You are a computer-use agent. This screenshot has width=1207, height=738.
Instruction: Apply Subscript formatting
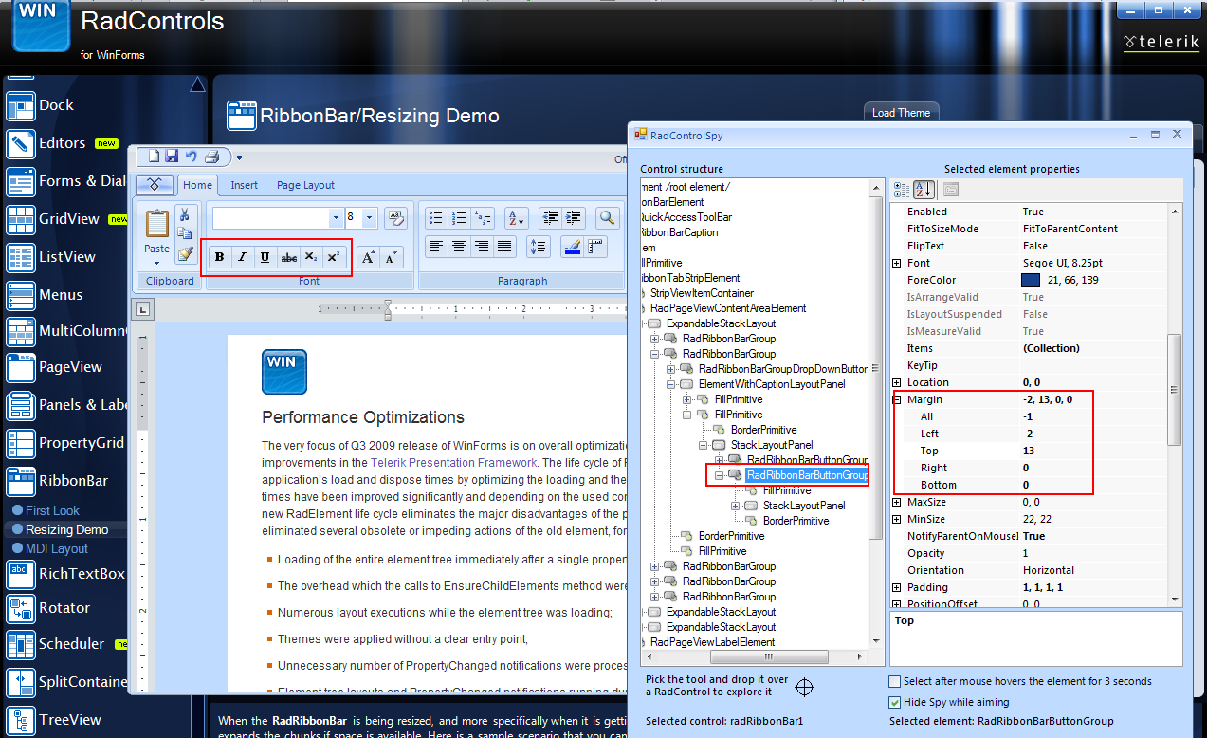click(311, 257)
